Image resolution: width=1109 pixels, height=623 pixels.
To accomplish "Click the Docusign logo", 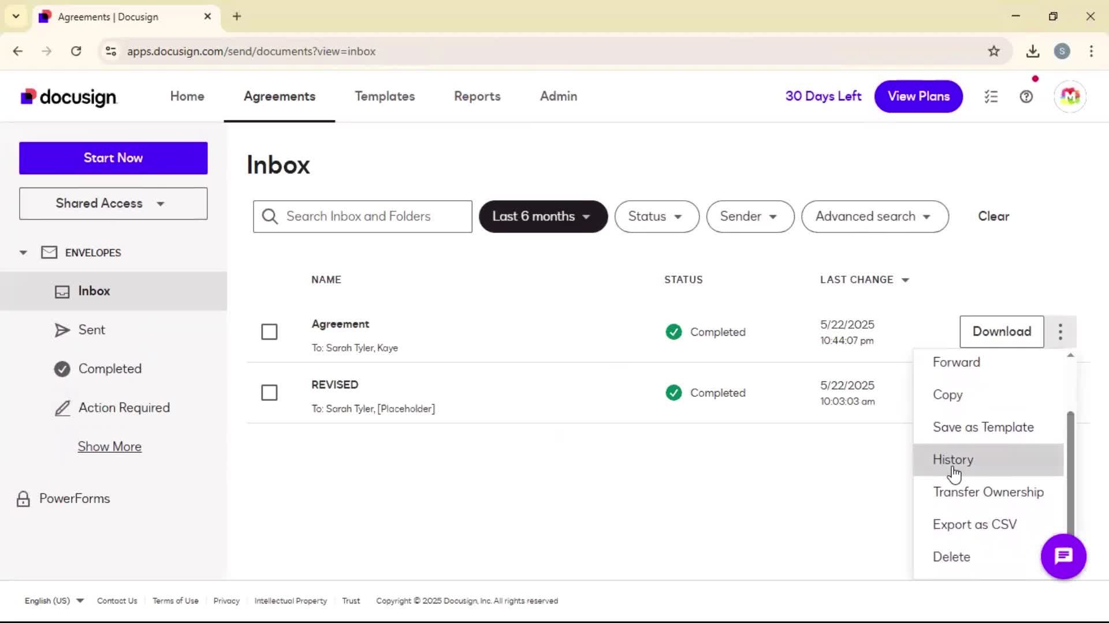I will click(69, 97).
